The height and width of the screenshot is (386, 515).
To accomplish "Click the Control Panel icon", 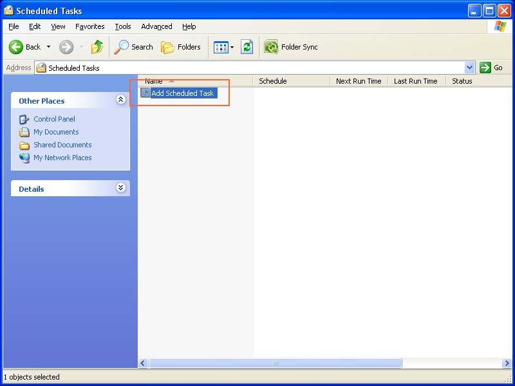I will [x=24, y=120].
